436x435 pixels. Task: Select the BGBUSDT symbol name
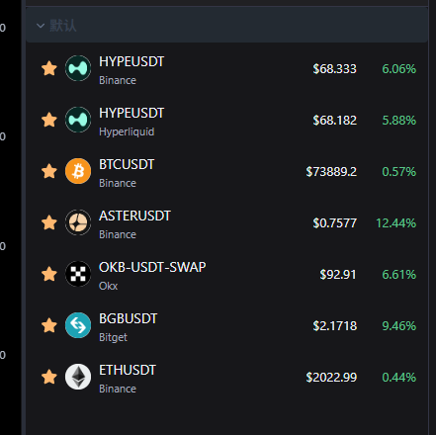pyautogui.click(x=129, y=319)
